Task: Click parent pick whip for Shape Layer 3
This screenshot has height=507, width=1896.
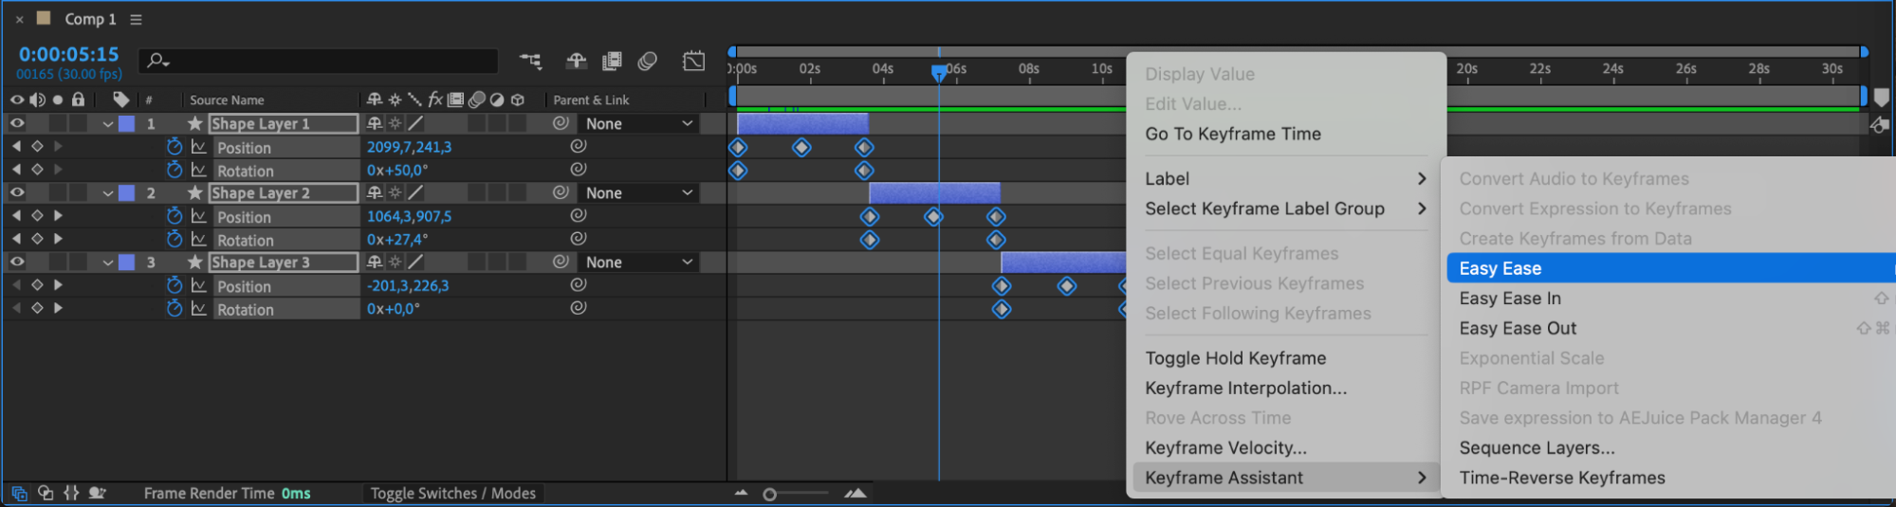Action: pos(561,262)
